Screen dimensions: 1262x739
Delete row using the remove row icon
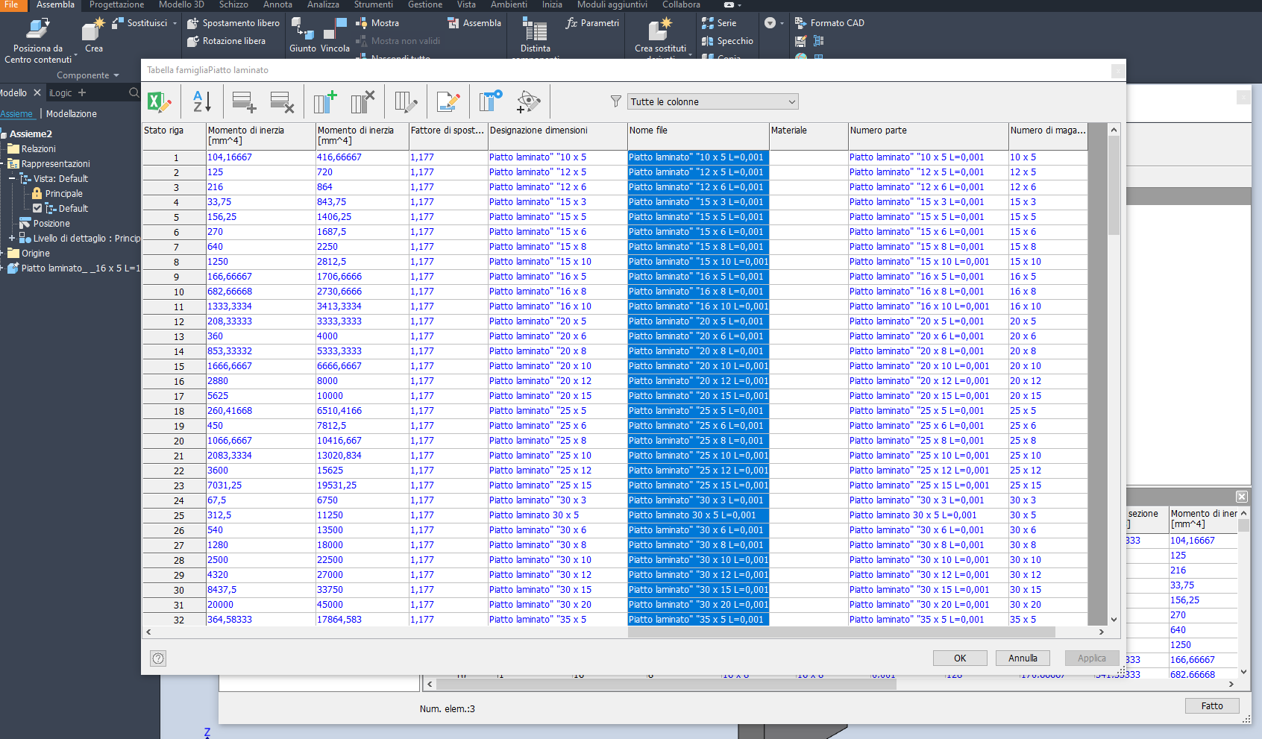[282, 101]
